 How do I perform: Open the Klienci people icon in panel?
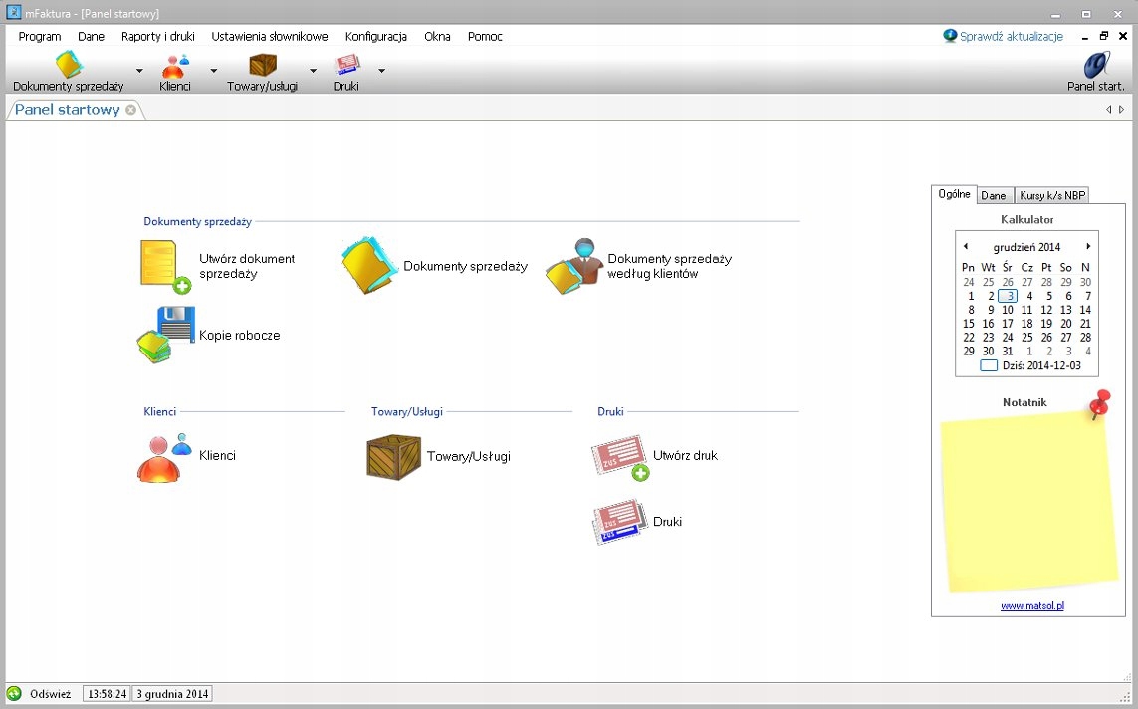pos(163,457)
